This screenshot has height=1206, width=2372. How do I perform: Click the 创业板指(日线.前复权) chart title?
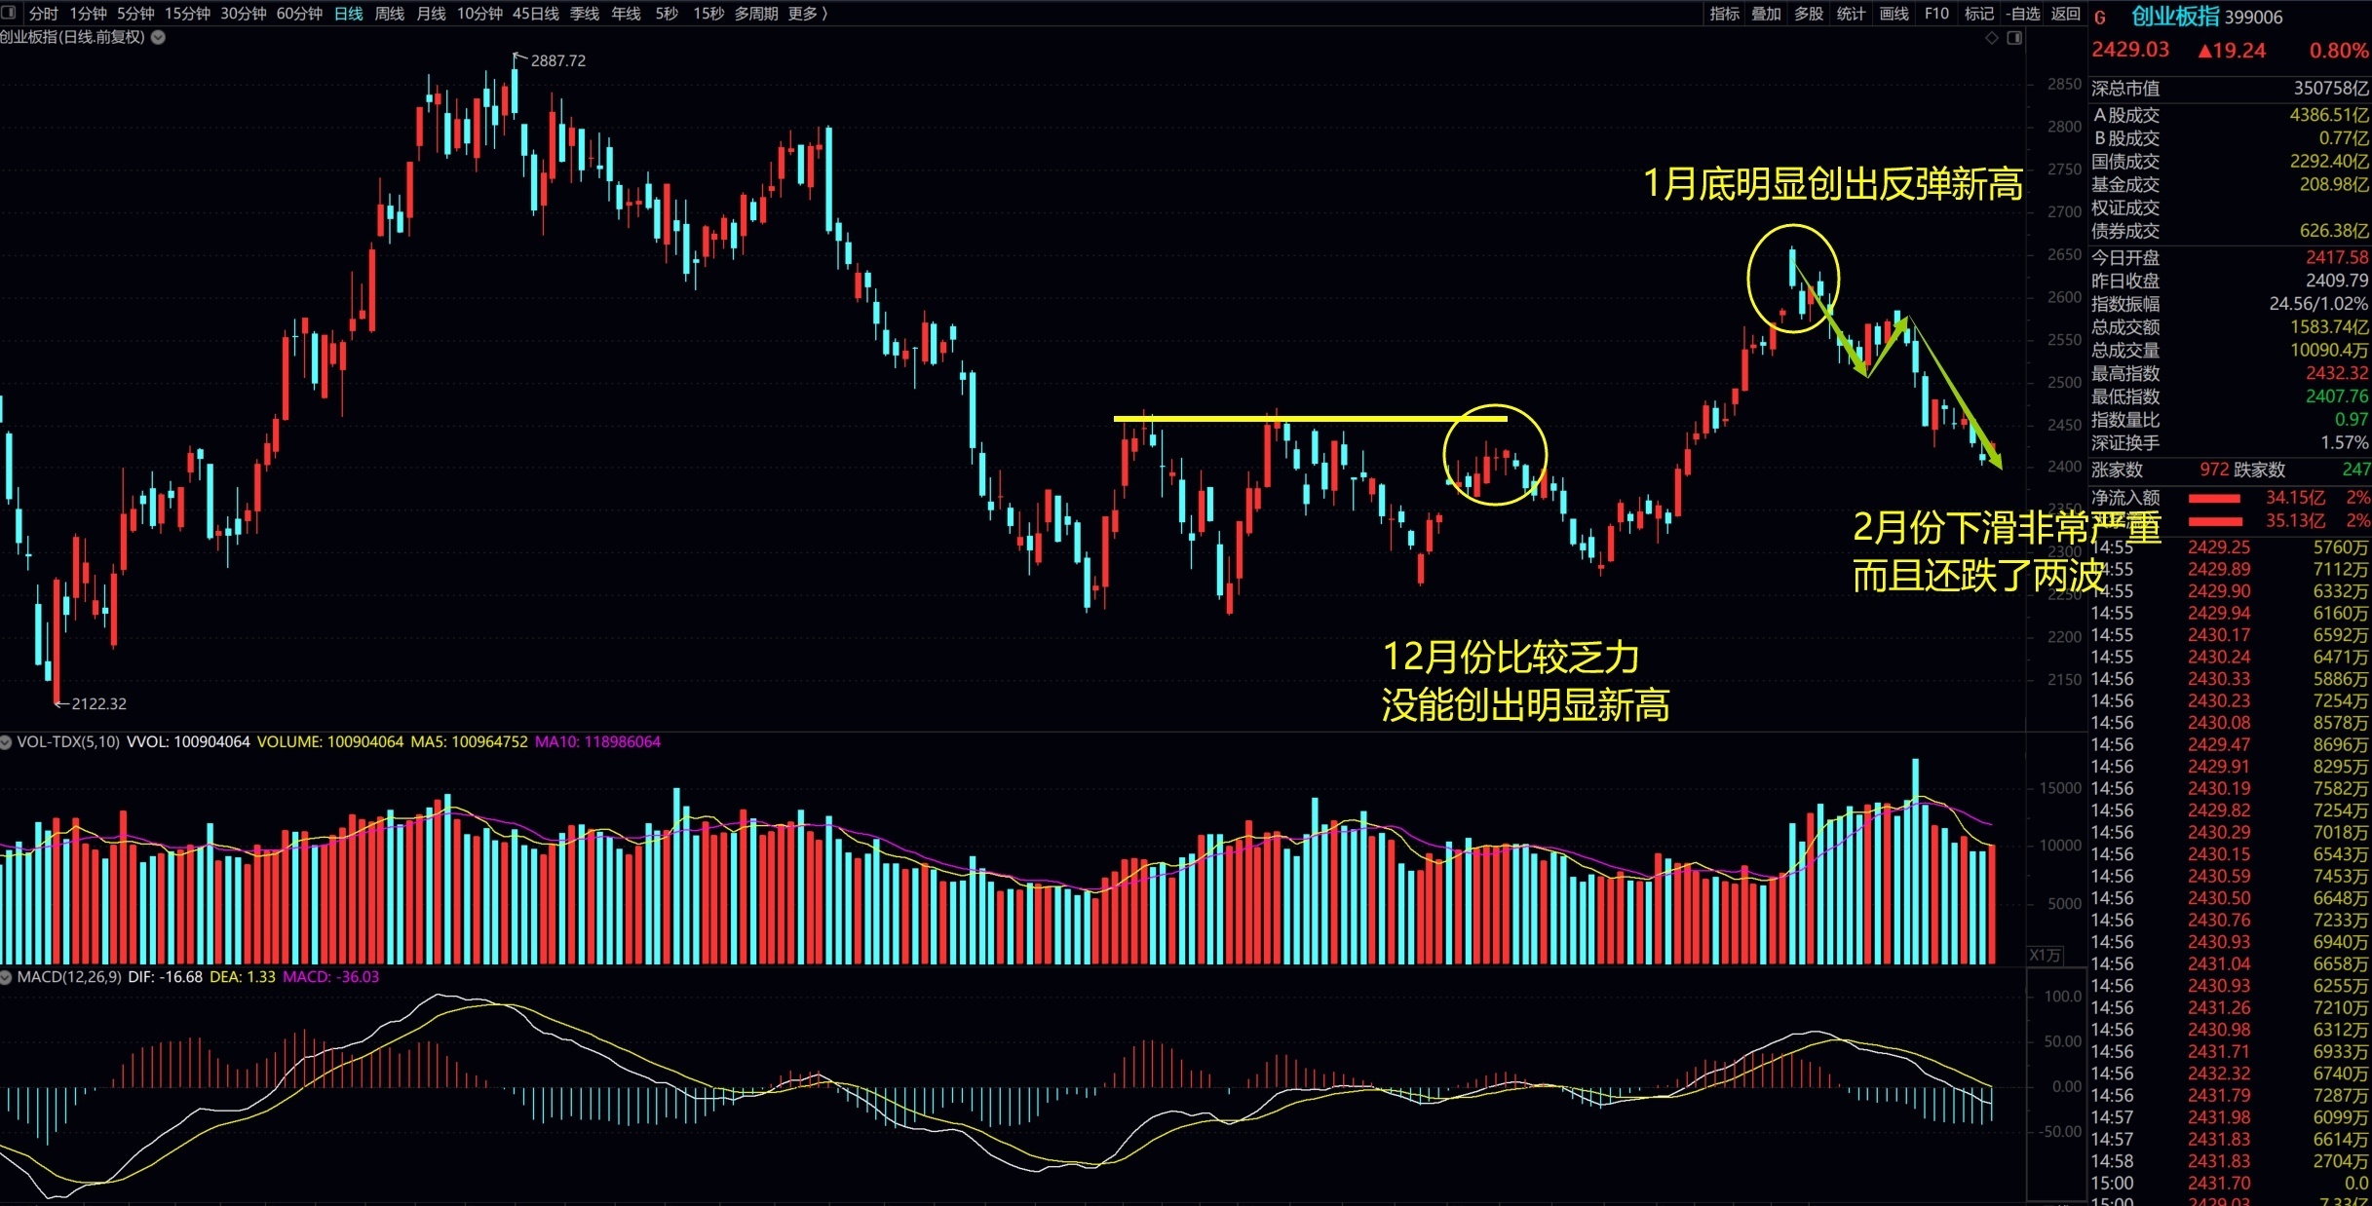coord(72,37)
